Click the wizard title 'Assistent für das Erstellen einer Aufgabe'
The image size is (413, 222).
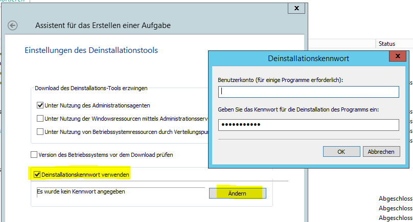[x=103, y=25]
